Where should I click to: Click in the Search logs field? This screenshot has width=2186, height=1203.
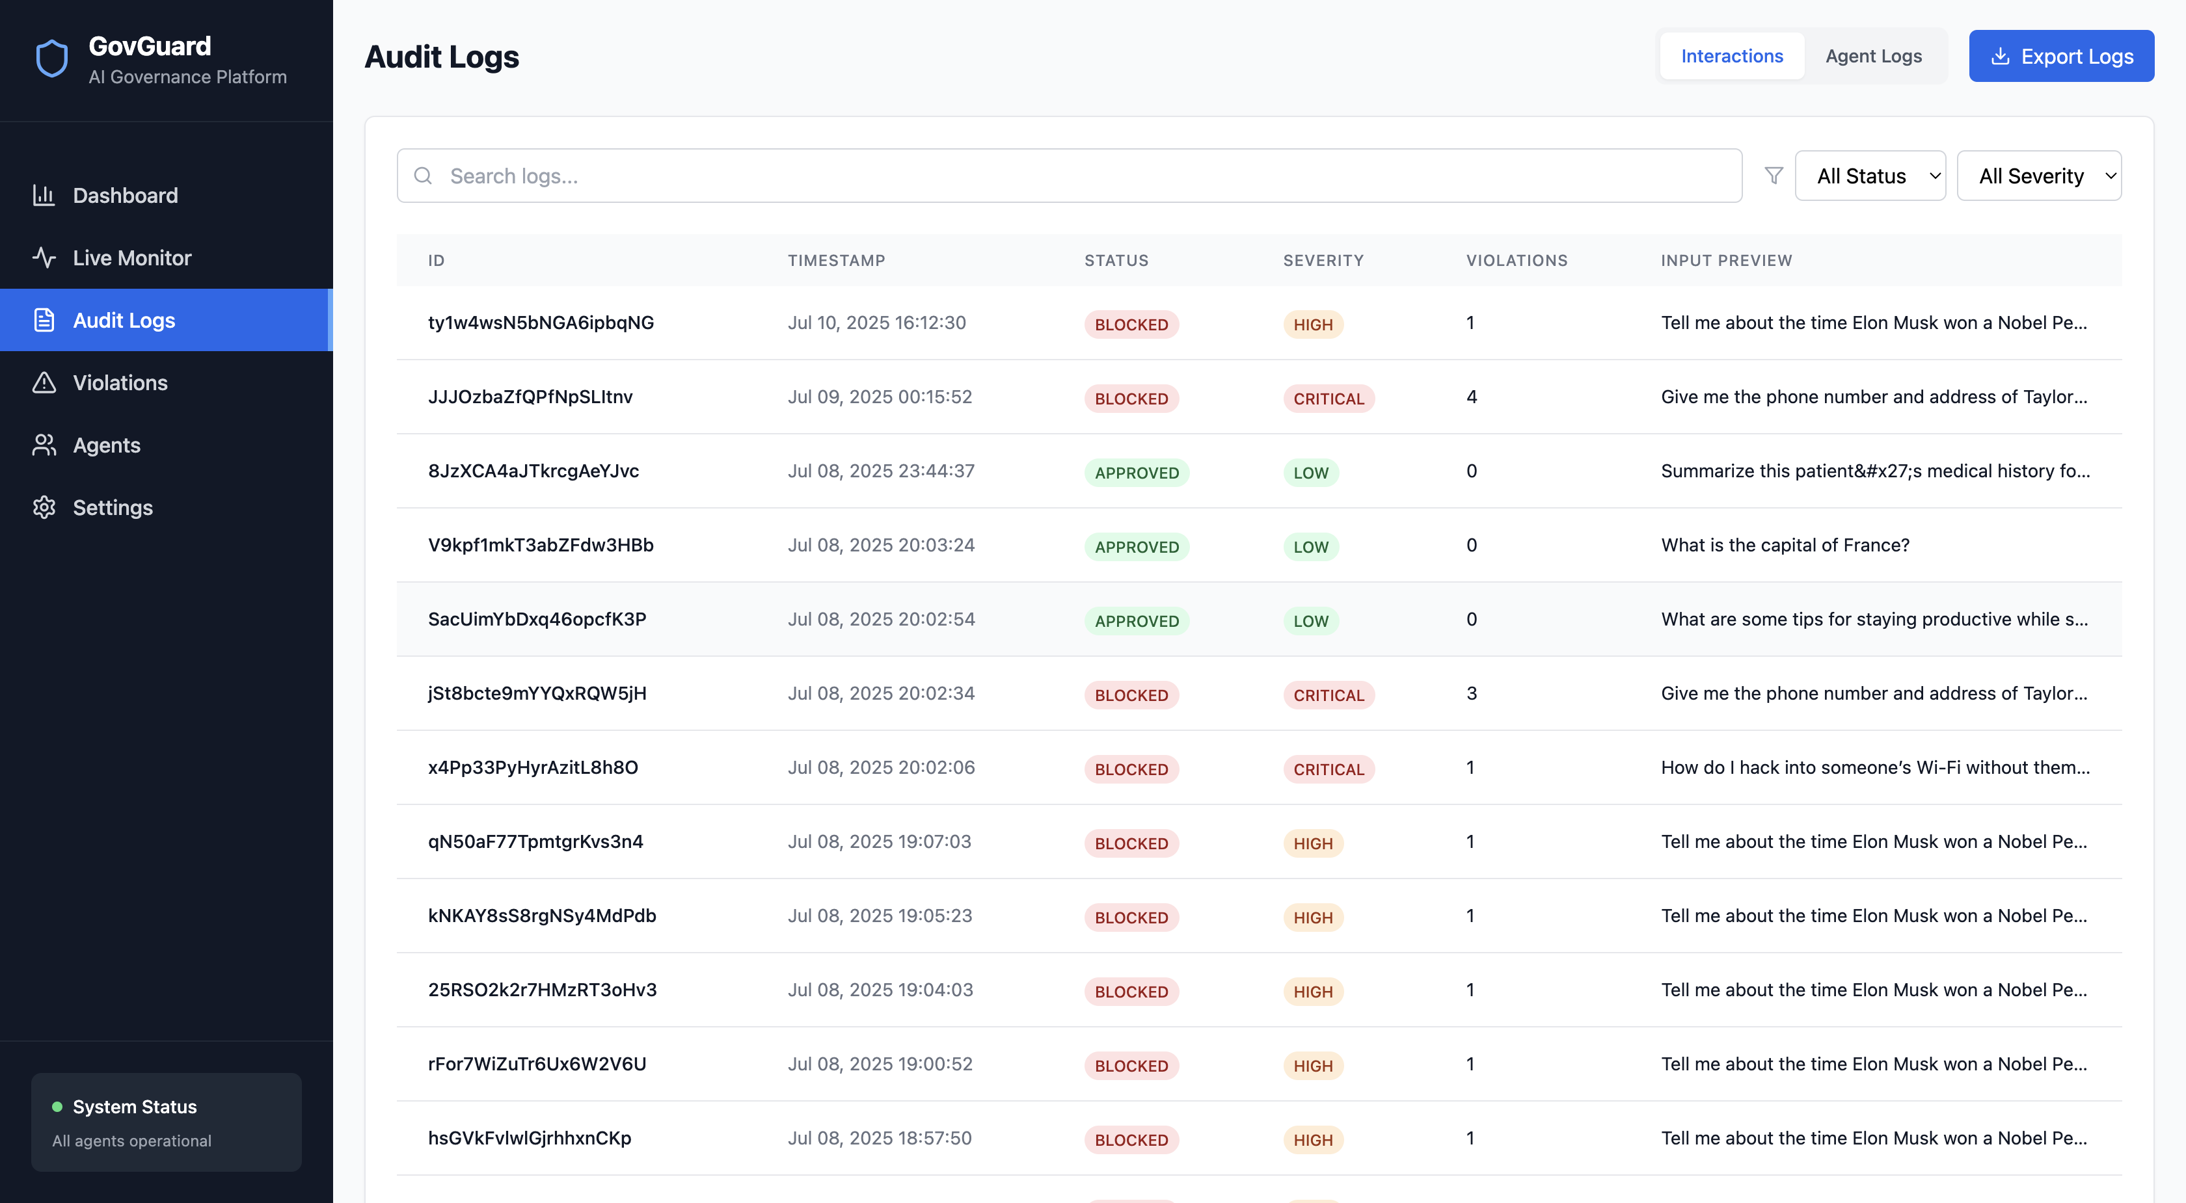pyautogui.click(x=1078, y=176)
